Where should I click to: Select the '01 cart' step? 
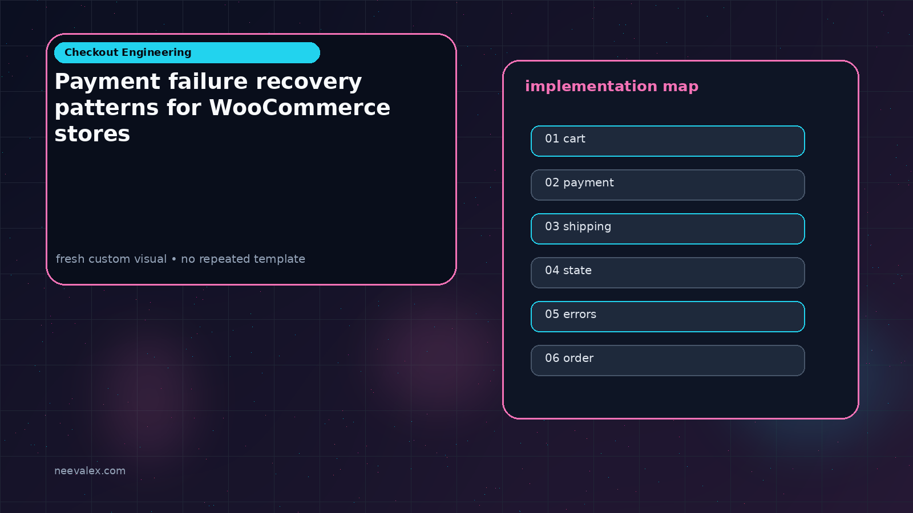[x=668, y=141]
